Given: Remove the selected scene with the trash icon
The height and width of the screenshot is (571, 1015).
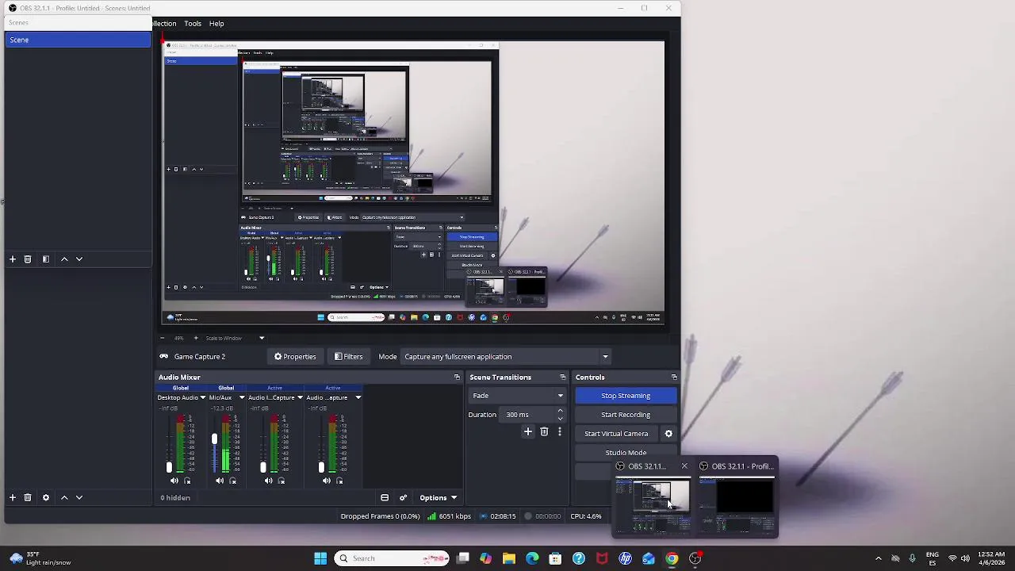Looking at the screenshot, I should 27,259.
